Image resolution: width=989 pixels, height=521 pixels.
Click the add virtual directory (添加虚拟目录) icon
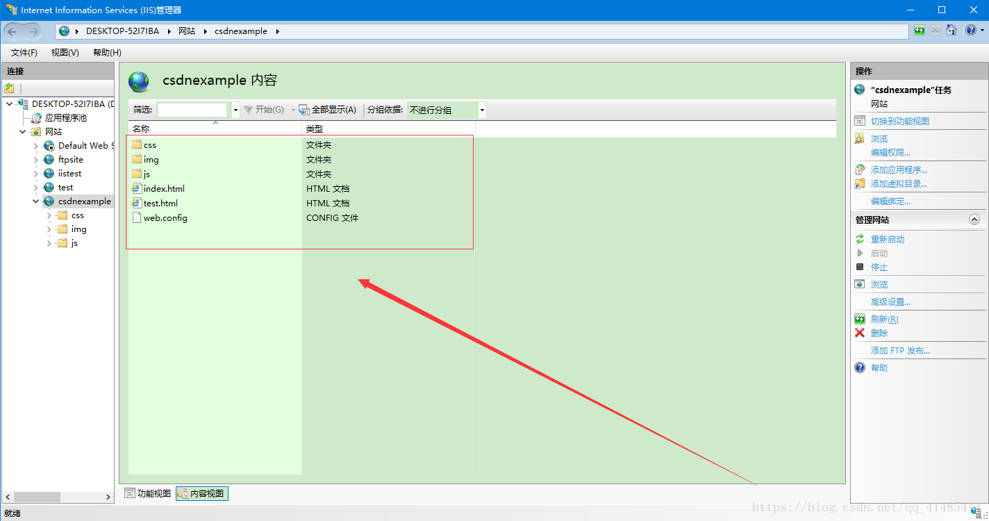(860, 183)
